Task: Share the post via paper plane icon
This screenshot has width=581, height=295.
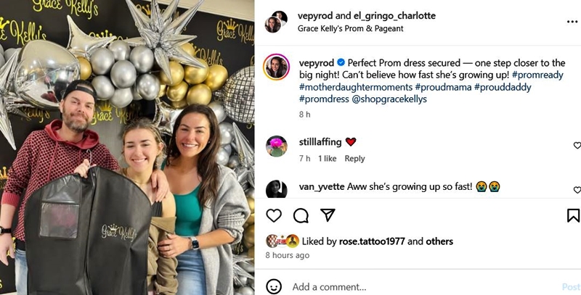Action: [328, 215]
